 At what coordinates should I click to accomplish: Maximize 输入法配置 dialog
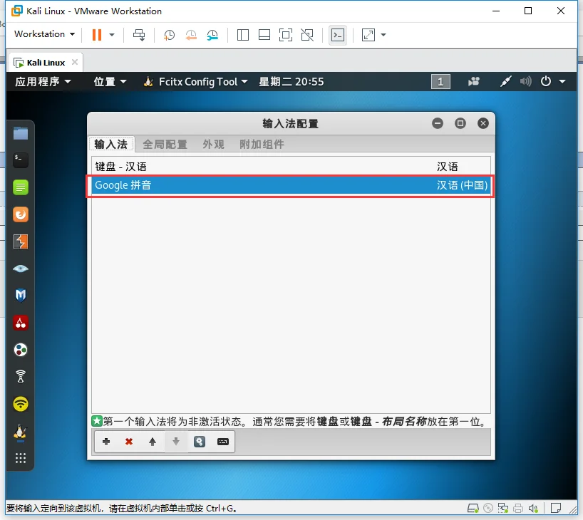click(x=460, y=123)
